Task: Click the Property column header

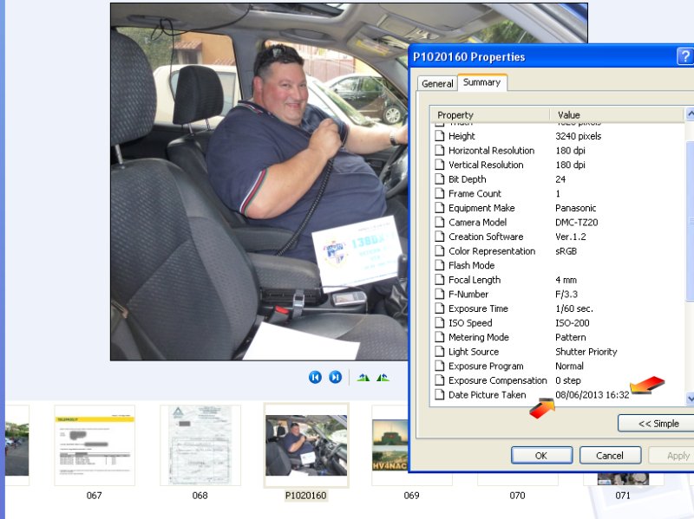Action: click(490, 115)
